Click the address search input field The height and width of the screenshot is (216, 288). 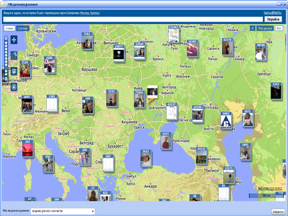tap(133, 19)
